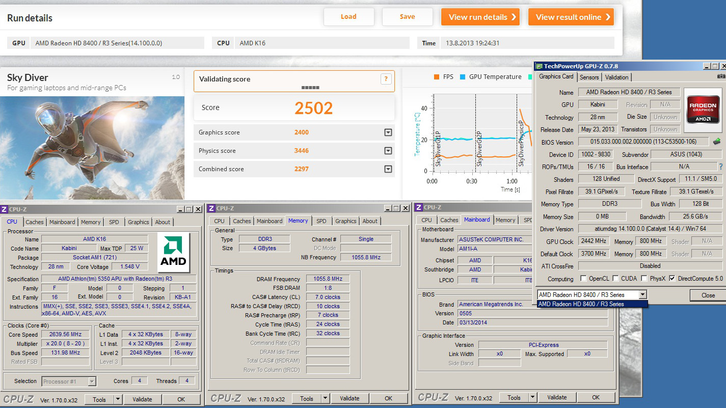The width and height of the screenshot is (726, 408).
Task: Click the Driver Version field in GPU-Z
Action: [x=650, y=229]
